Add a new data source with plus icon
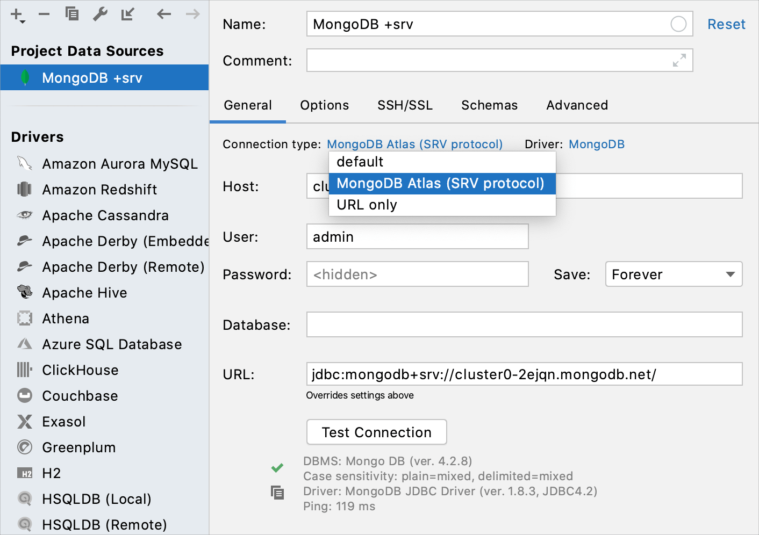 pyautogui.click(x=18, y=15)
